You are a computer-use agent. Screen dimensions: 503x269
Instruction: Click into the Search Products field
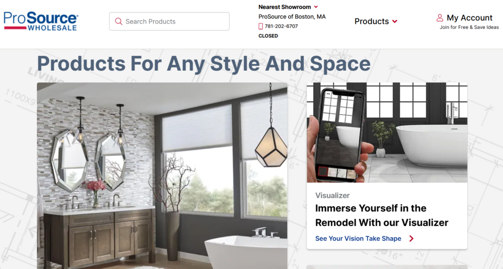click(x=169, y=22)
